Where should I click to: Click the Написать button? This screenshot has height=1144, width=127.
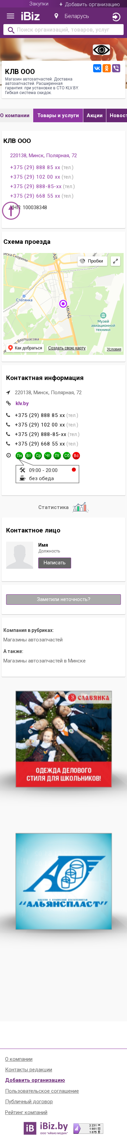point(55,563)
